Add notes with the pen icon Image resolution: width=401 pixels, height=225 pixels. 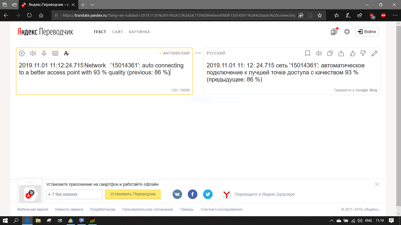tap(348, 15)
